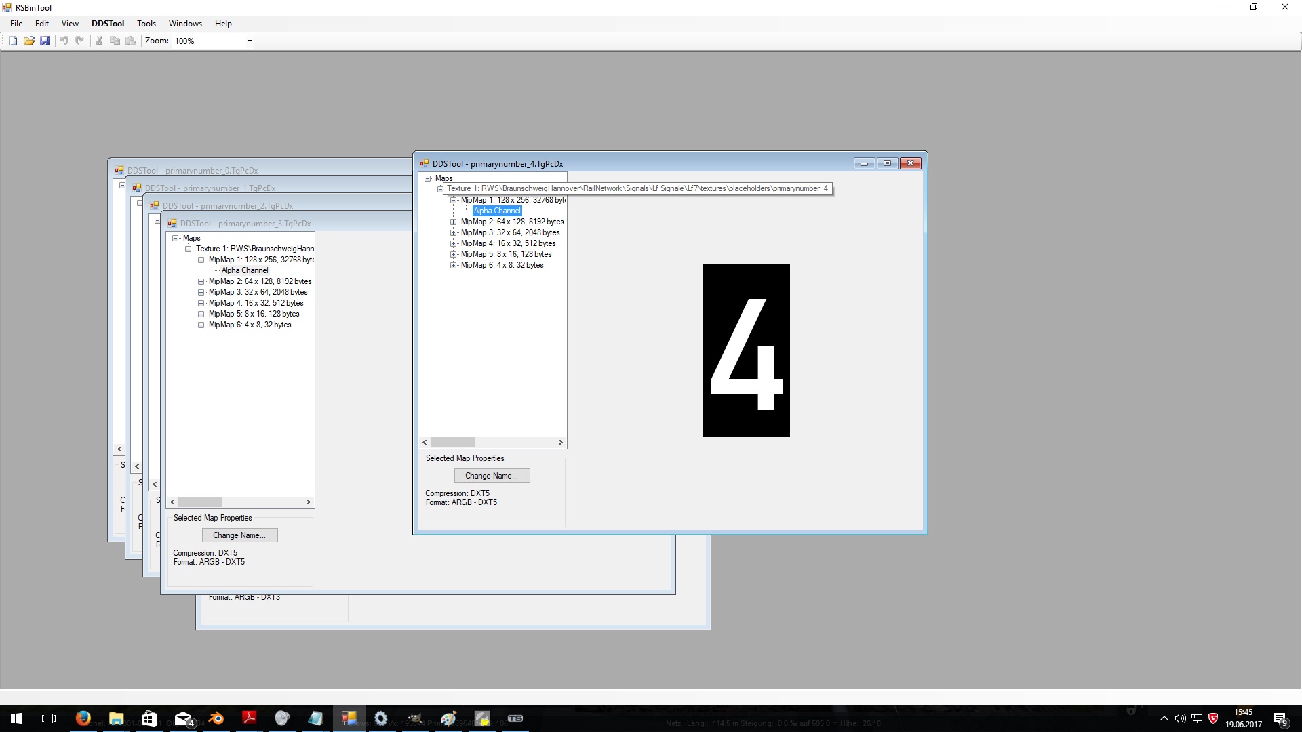Click the New file toolbar icon

(x=13, y=41)
